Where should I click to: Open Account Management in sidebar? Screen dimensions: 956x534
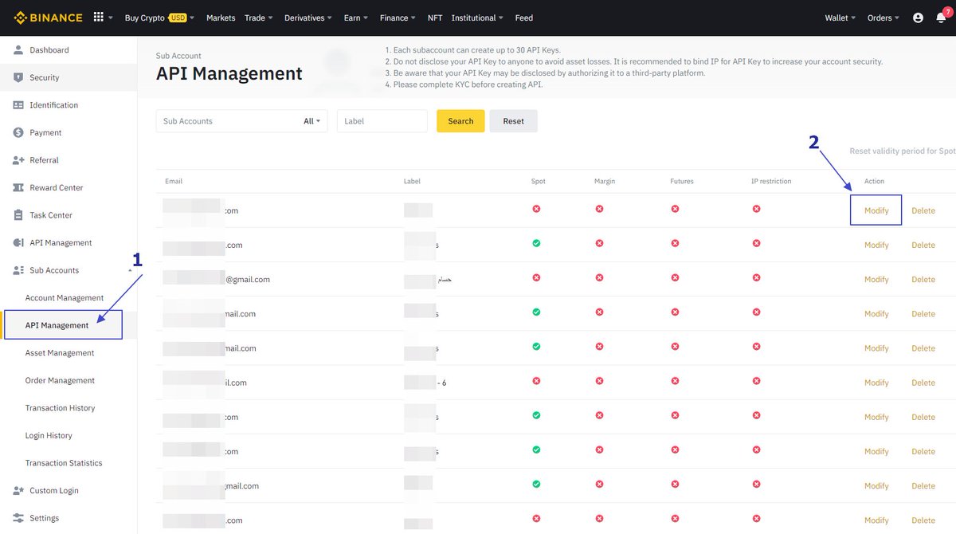65,298
